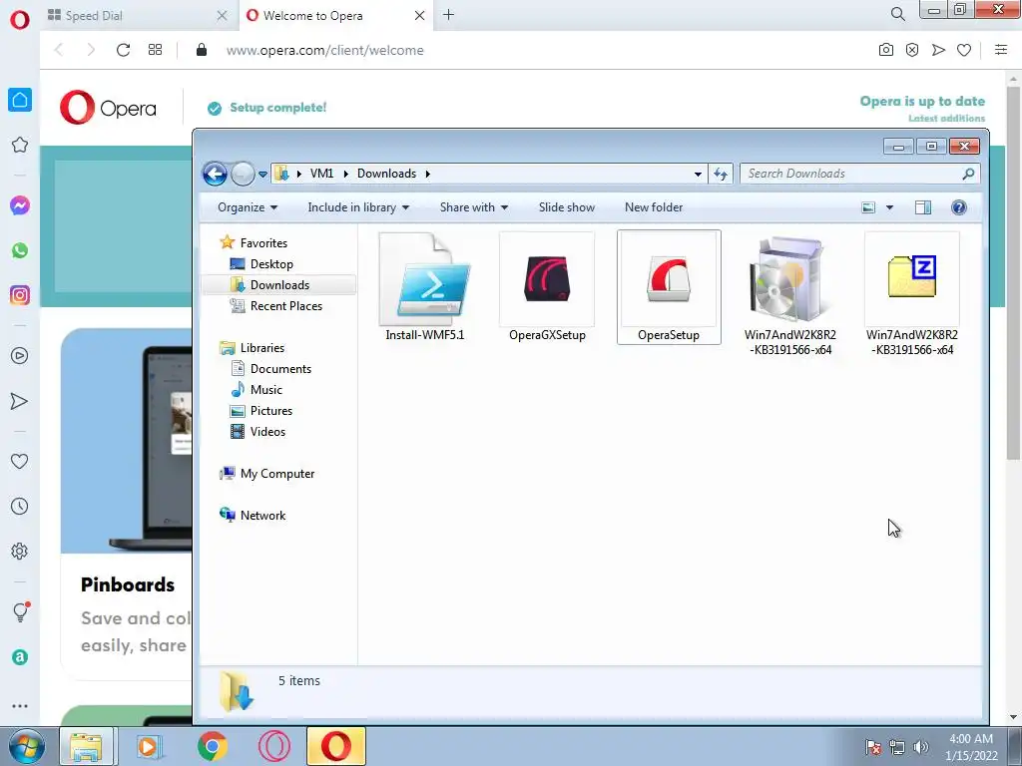
Task: Create a New folder
Action: point(654,207)
